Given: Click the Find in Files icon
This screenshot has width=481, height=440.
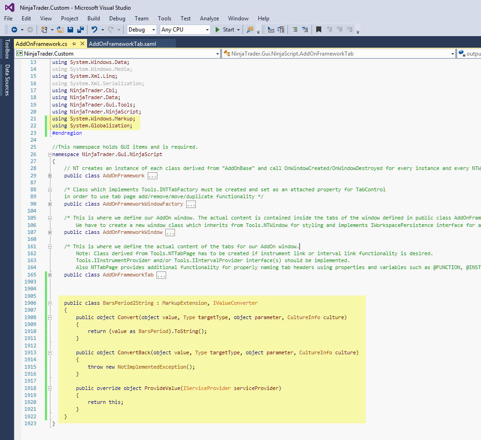Looking at the screenshot, I should click(x=250, y=30).
